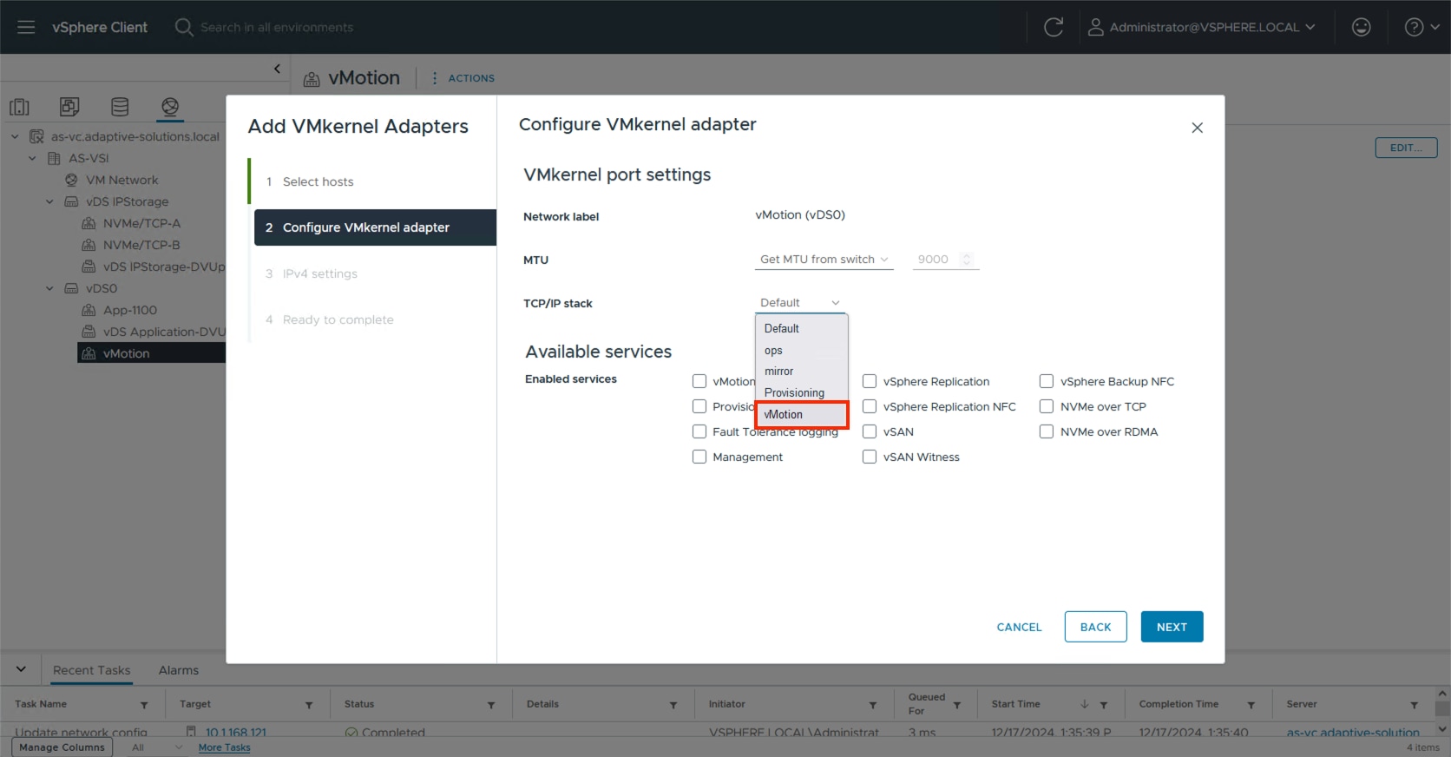Collapse the as-vc.adaptive-solutions.local tree node

[x=15, y=136]
